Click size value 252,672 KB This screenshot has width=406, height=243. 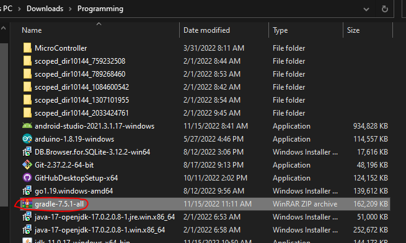(x=370, y=230)
